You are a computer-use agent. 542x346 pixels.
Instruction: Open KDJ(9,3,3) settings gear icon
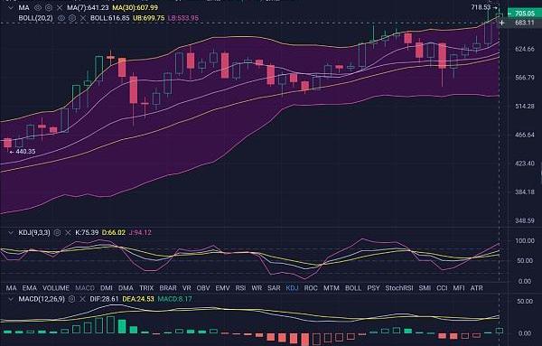point(58,233)
